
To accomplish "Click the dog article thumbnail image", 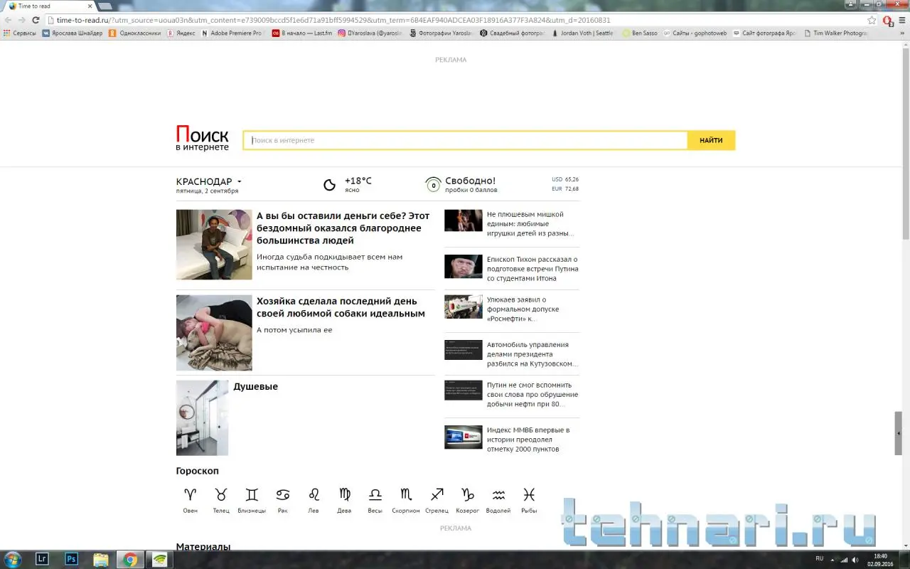I will pos(214,333).
